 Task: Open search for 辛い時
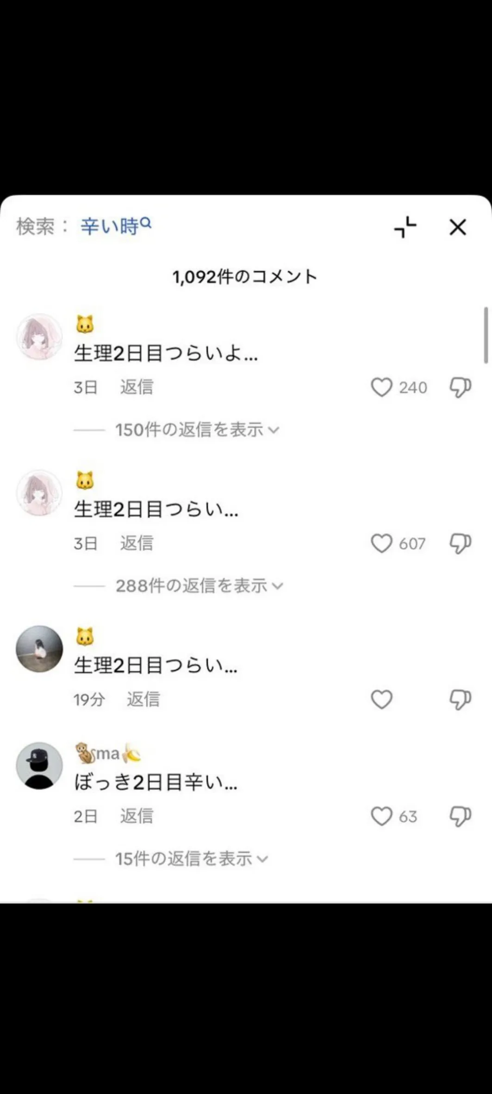point(116,226)
